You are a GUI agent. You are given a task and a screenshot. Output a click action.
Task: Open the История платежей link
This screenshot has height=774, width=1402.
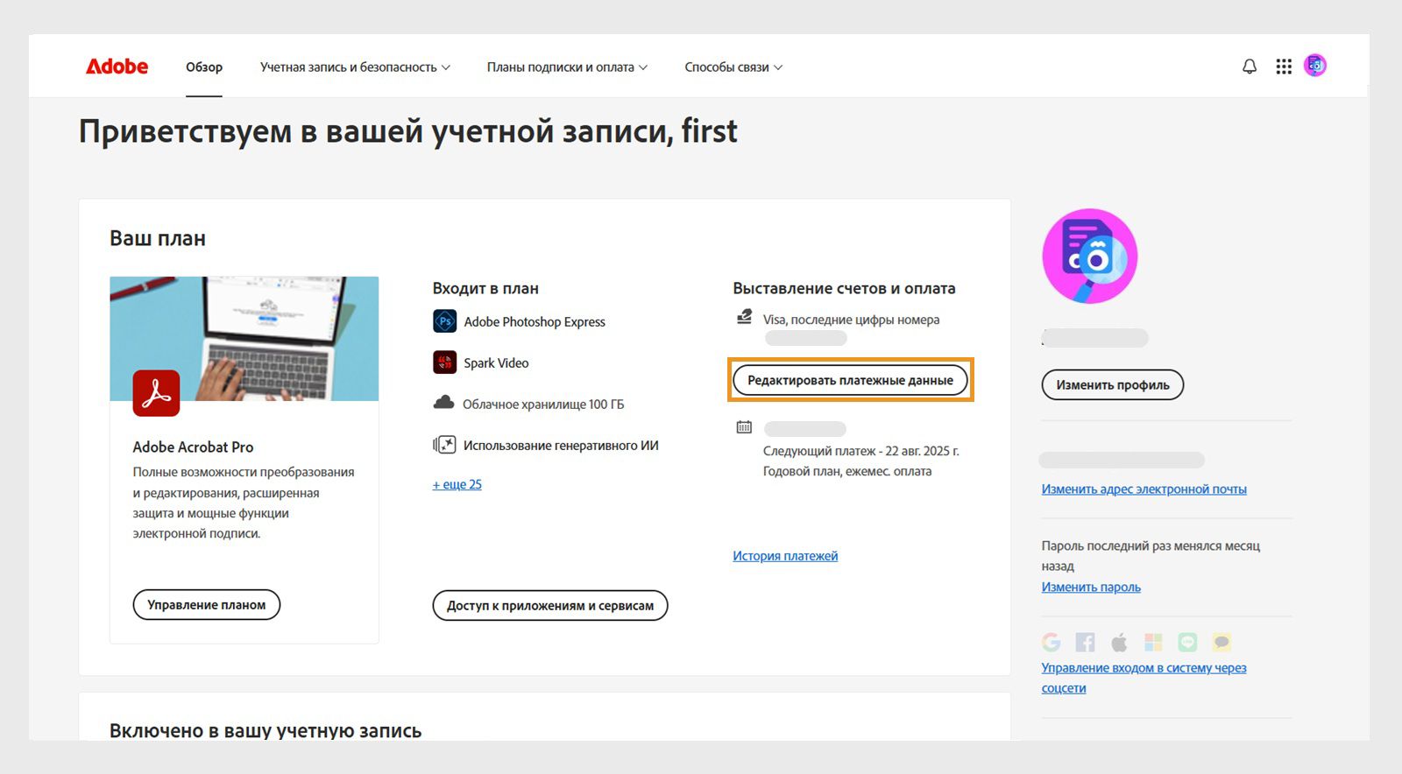pos(785,555)
